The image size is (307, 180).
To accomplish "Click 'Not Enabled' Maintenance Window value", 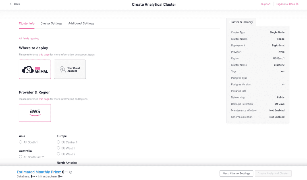I will 277,110.
